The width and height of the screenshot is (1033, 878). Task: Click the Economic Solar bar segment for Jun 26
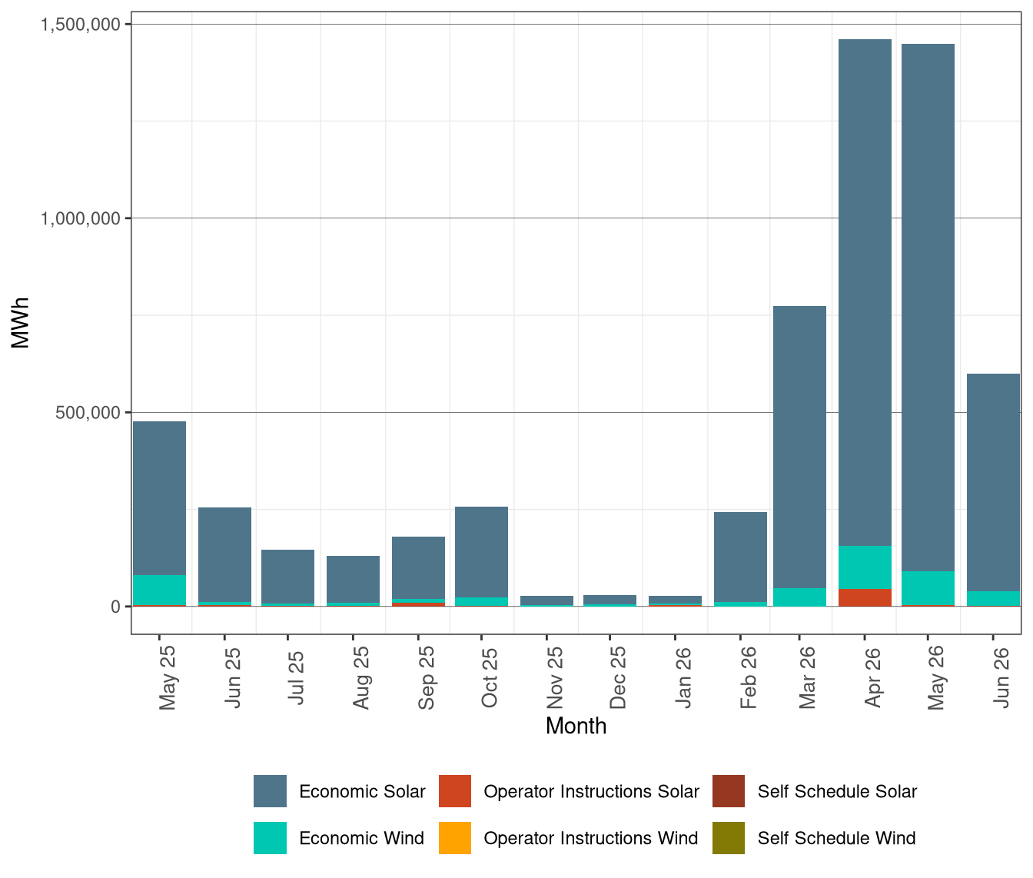[993, 482]
